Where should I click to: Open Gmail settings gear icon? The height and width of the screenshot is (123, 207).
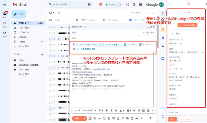(x=134, y=5)
